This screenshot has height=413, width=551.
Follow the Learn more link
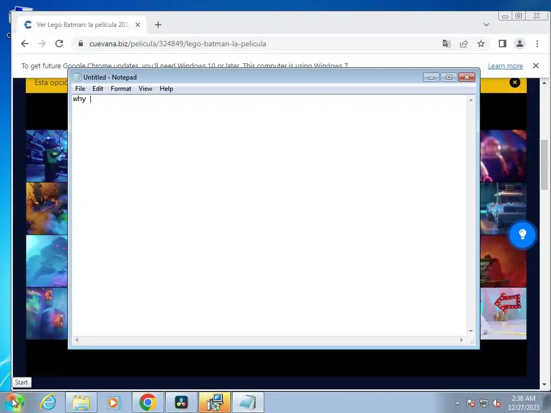click(x=505, y=66)
